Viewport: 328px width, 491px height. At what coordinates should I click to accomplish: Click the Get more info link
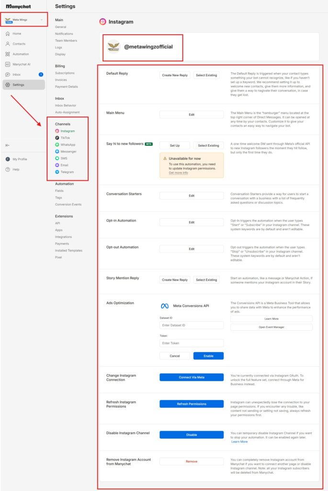point(178,173)
